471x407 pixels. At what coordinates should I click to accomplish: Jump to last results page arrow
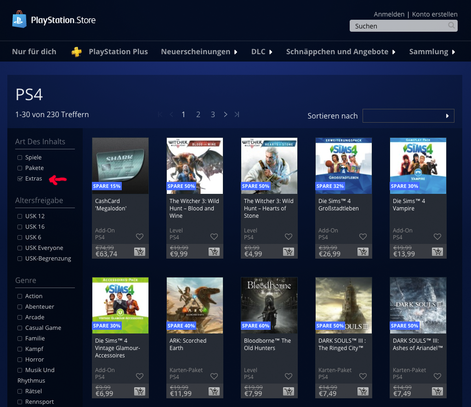tap(237, 114)
